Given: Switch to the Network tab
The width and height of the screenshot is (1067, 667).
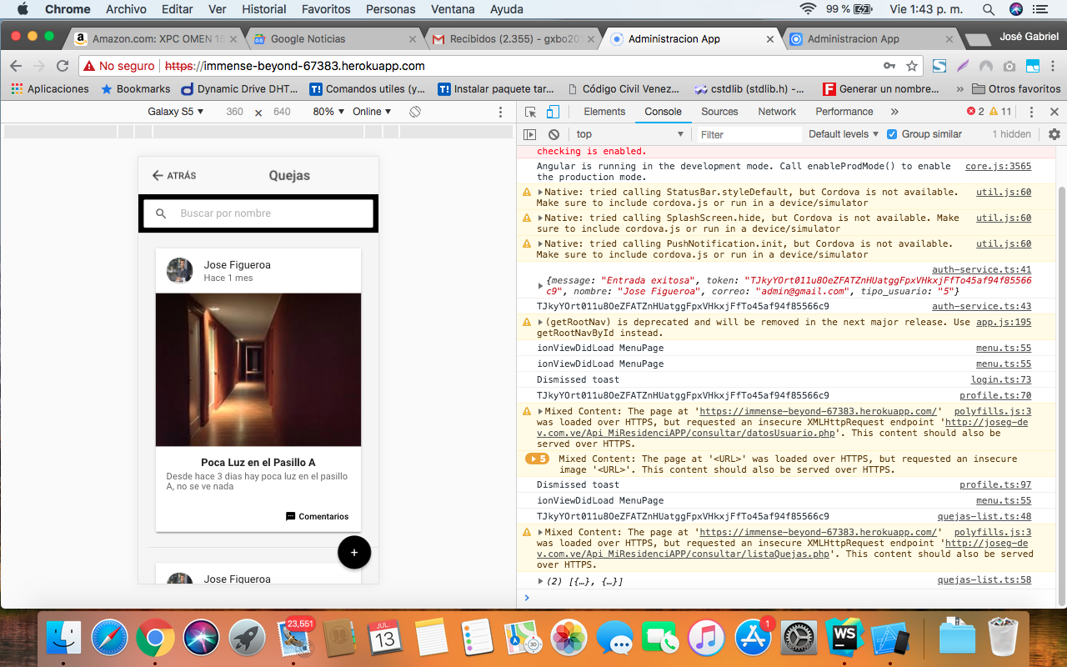Looking at the screenshot, I should coord(776,112).
